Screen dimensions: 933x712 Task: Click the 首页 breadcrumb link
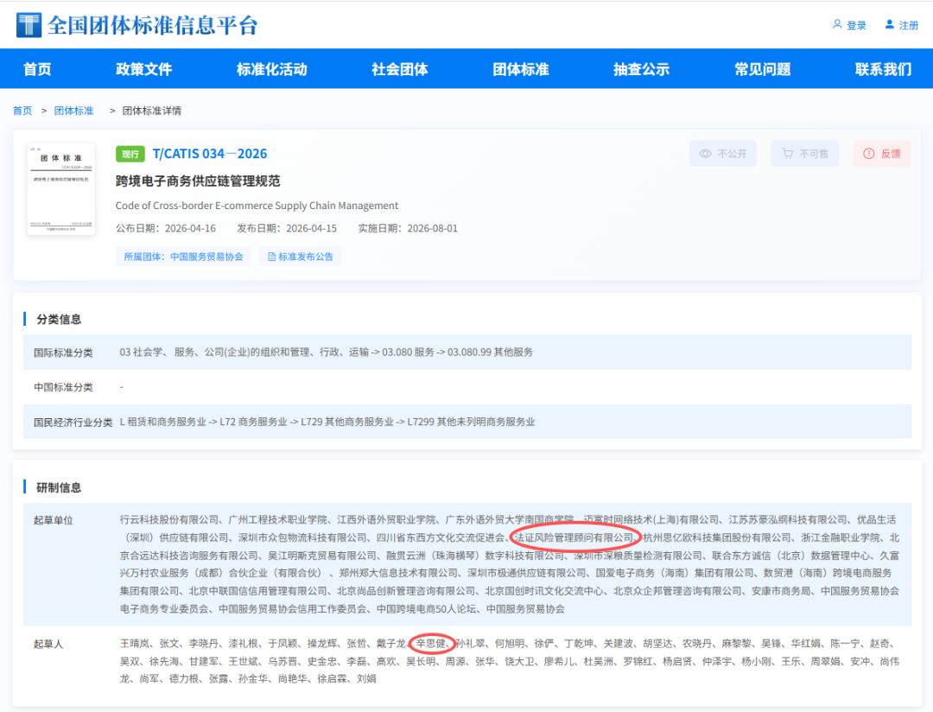tap(22, 111)
